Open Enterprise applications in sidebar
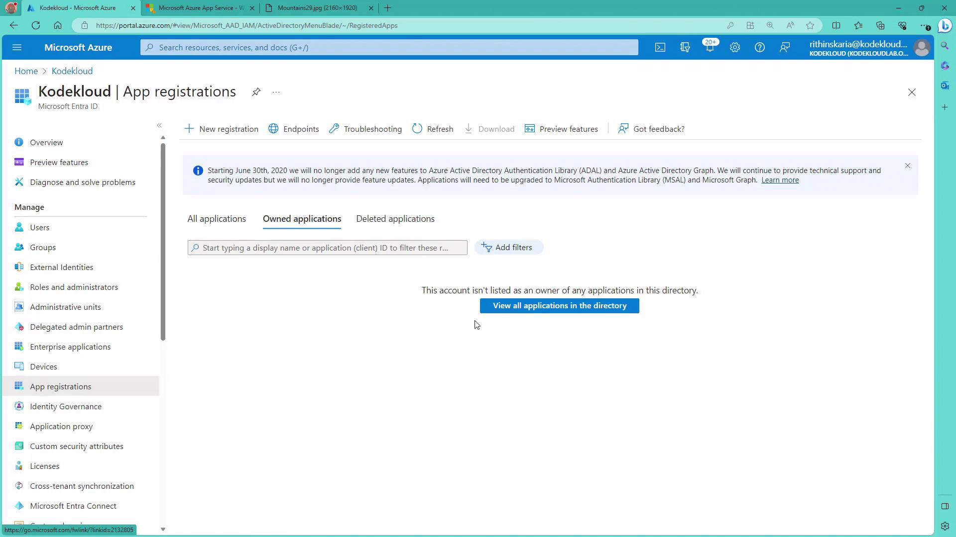Screen dimensions: 956x537 pos(70,347)
